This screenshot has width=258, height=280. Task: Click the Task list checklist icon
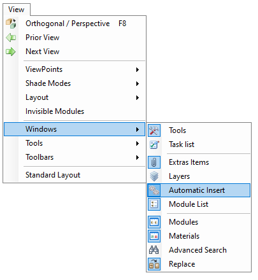pyautogui.click(x=154, y=144)
